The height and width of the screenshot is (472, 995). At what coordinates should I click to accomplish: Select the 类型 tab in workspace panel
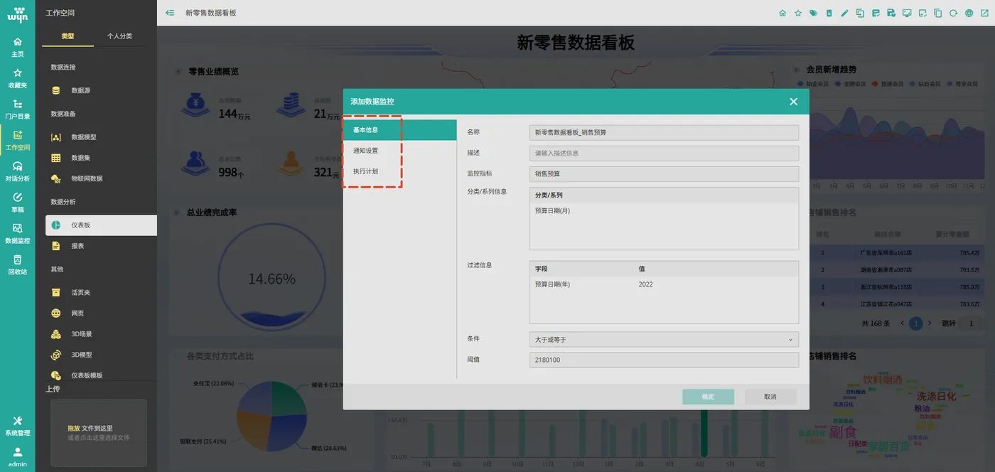click(x=68, y=36)
